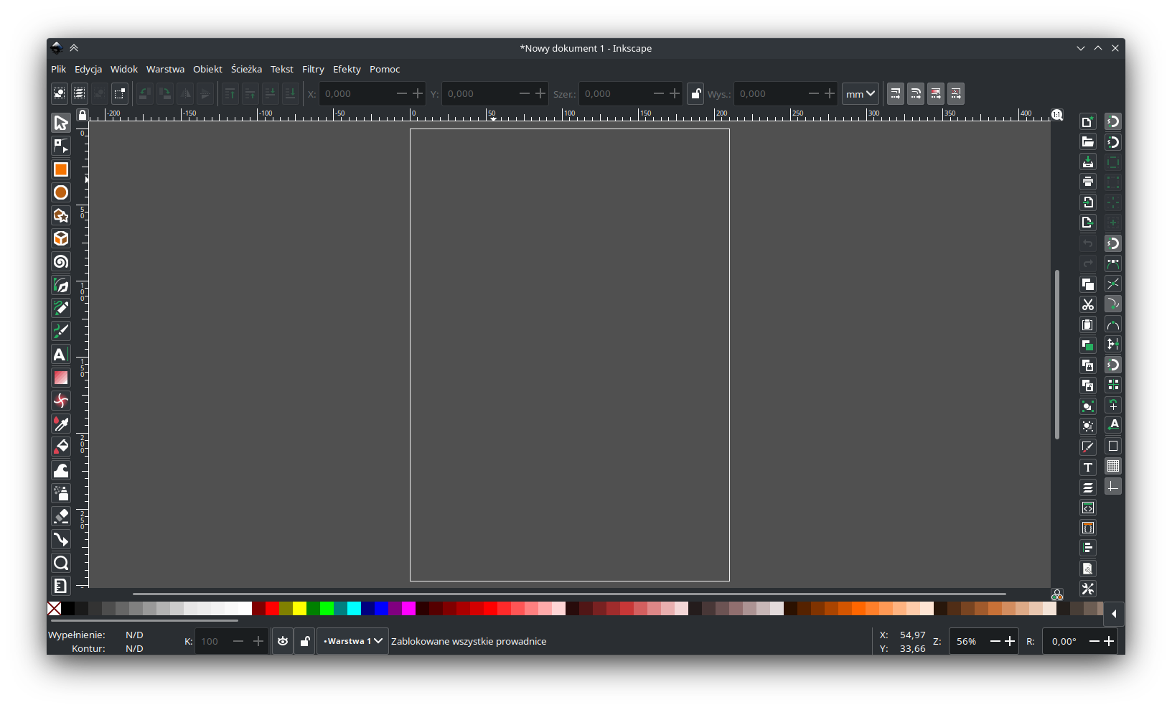The width and height of the screenshot is (1172, 710).
Task: Select the Spiral tool
Action: (61, 262)
